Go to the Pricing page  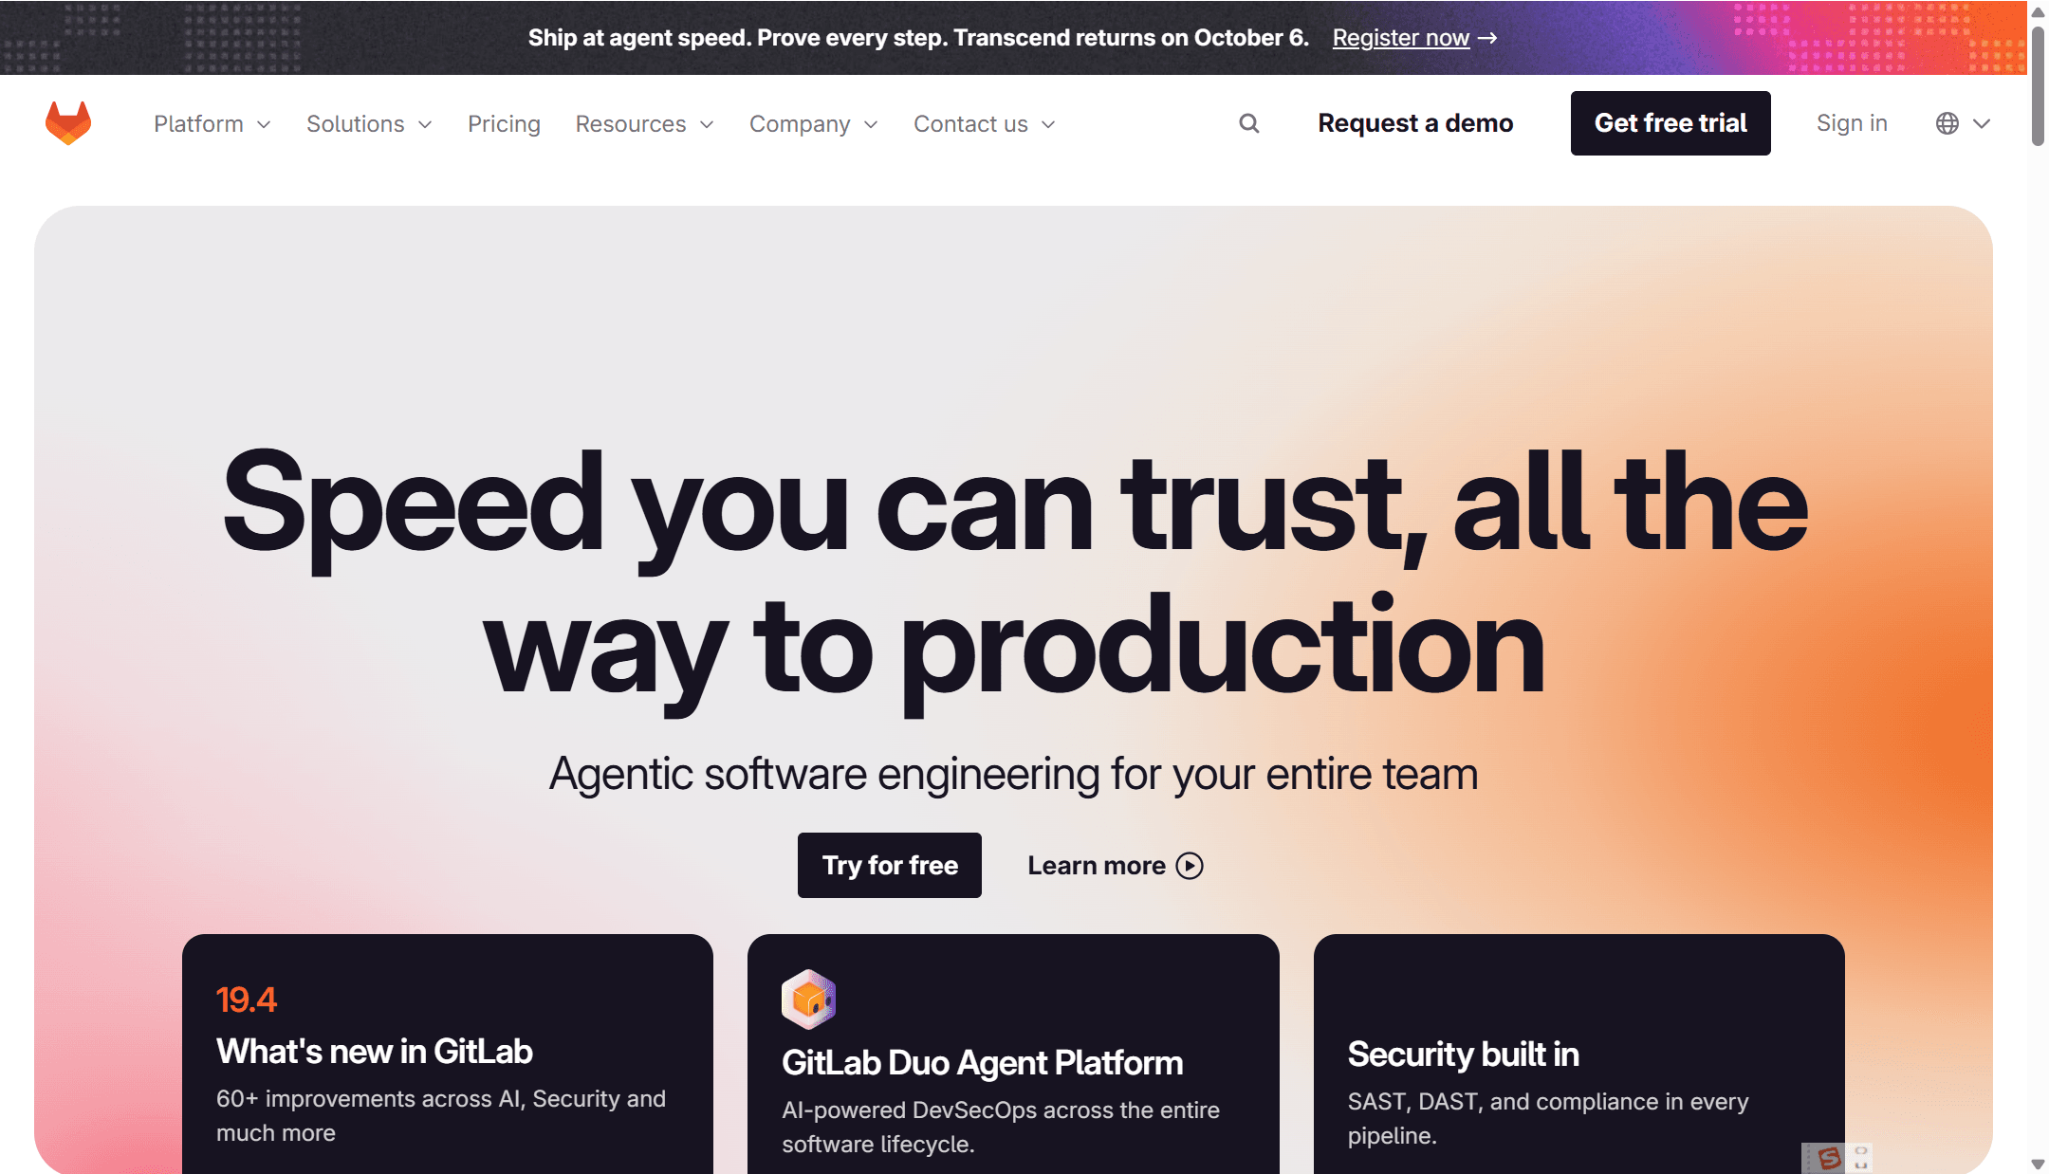504,124
